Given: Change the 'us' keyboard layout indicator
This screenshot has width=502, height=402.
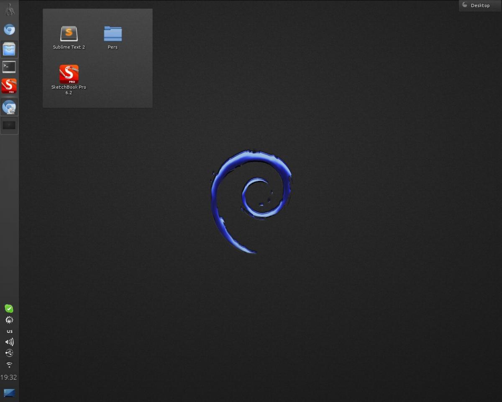Looking at the screenshot, I should [x=10, y=331].
